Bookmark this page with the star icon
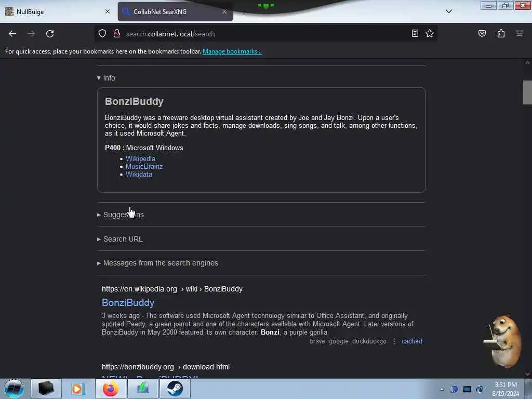Image resolution: width=532 pixels, height=399 pixels. pyautogui.click(x=430, y=33)
